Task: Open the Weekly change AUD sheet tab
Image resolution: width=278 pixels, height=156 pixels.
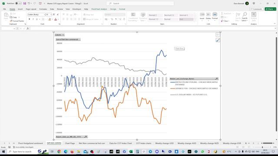Action: [x=187, y=143]
